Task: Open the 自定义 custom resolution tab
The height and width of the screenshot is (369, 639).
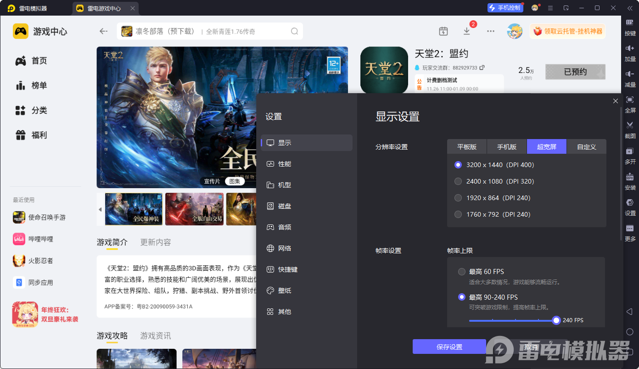Action: (587, 147)
